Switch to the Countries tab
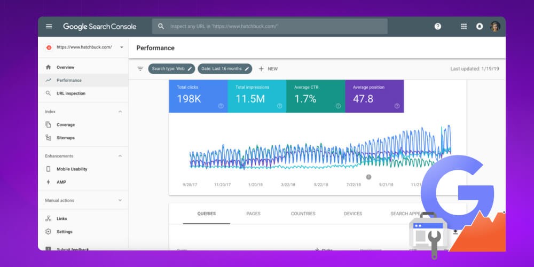This screenshot has width=534, height=267. pos(303,214)
